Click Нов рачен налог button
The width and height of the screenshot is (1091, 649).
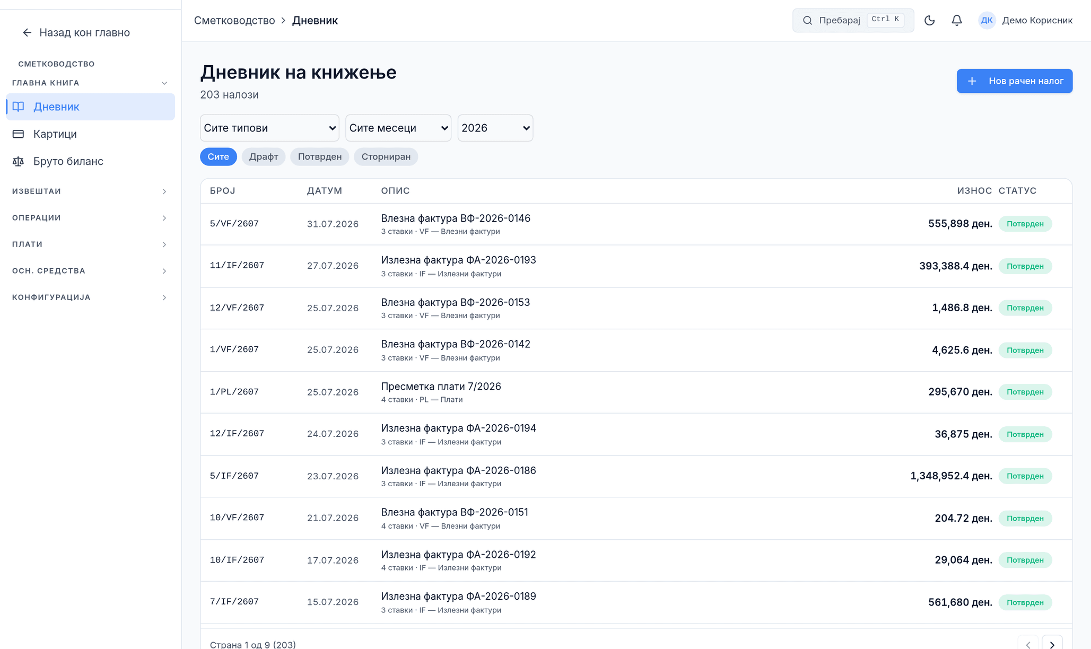(x=1015, y=81)
